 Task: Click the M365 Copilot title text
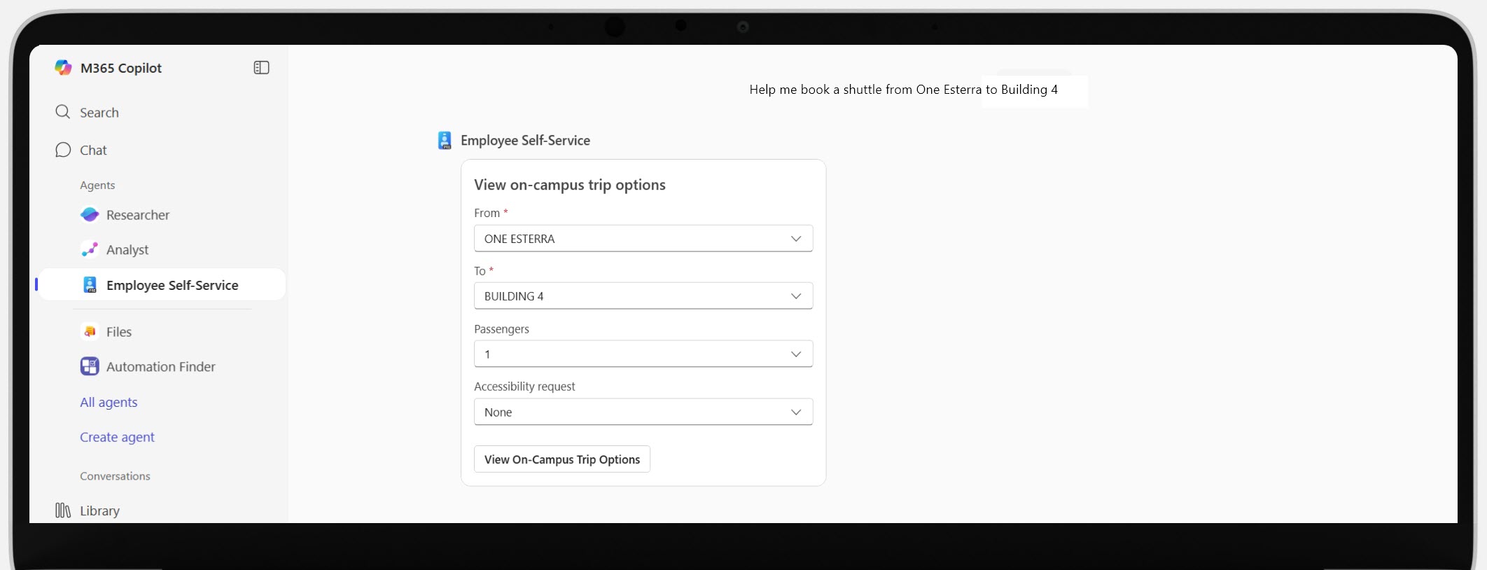click(121, 68)
